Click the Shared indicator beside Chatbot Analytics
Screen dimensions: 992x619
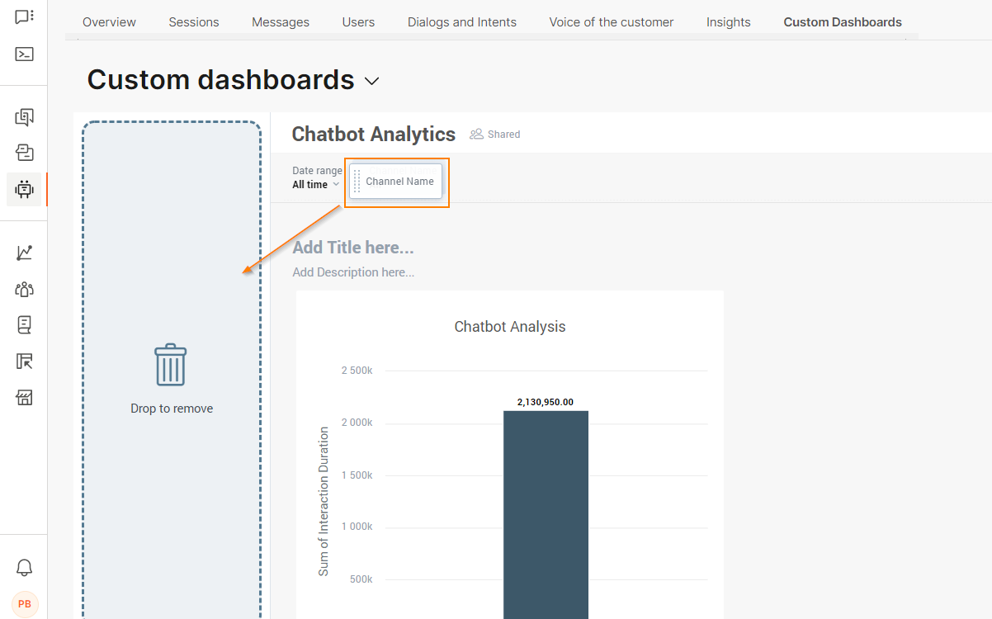click(x=494, y=134)
